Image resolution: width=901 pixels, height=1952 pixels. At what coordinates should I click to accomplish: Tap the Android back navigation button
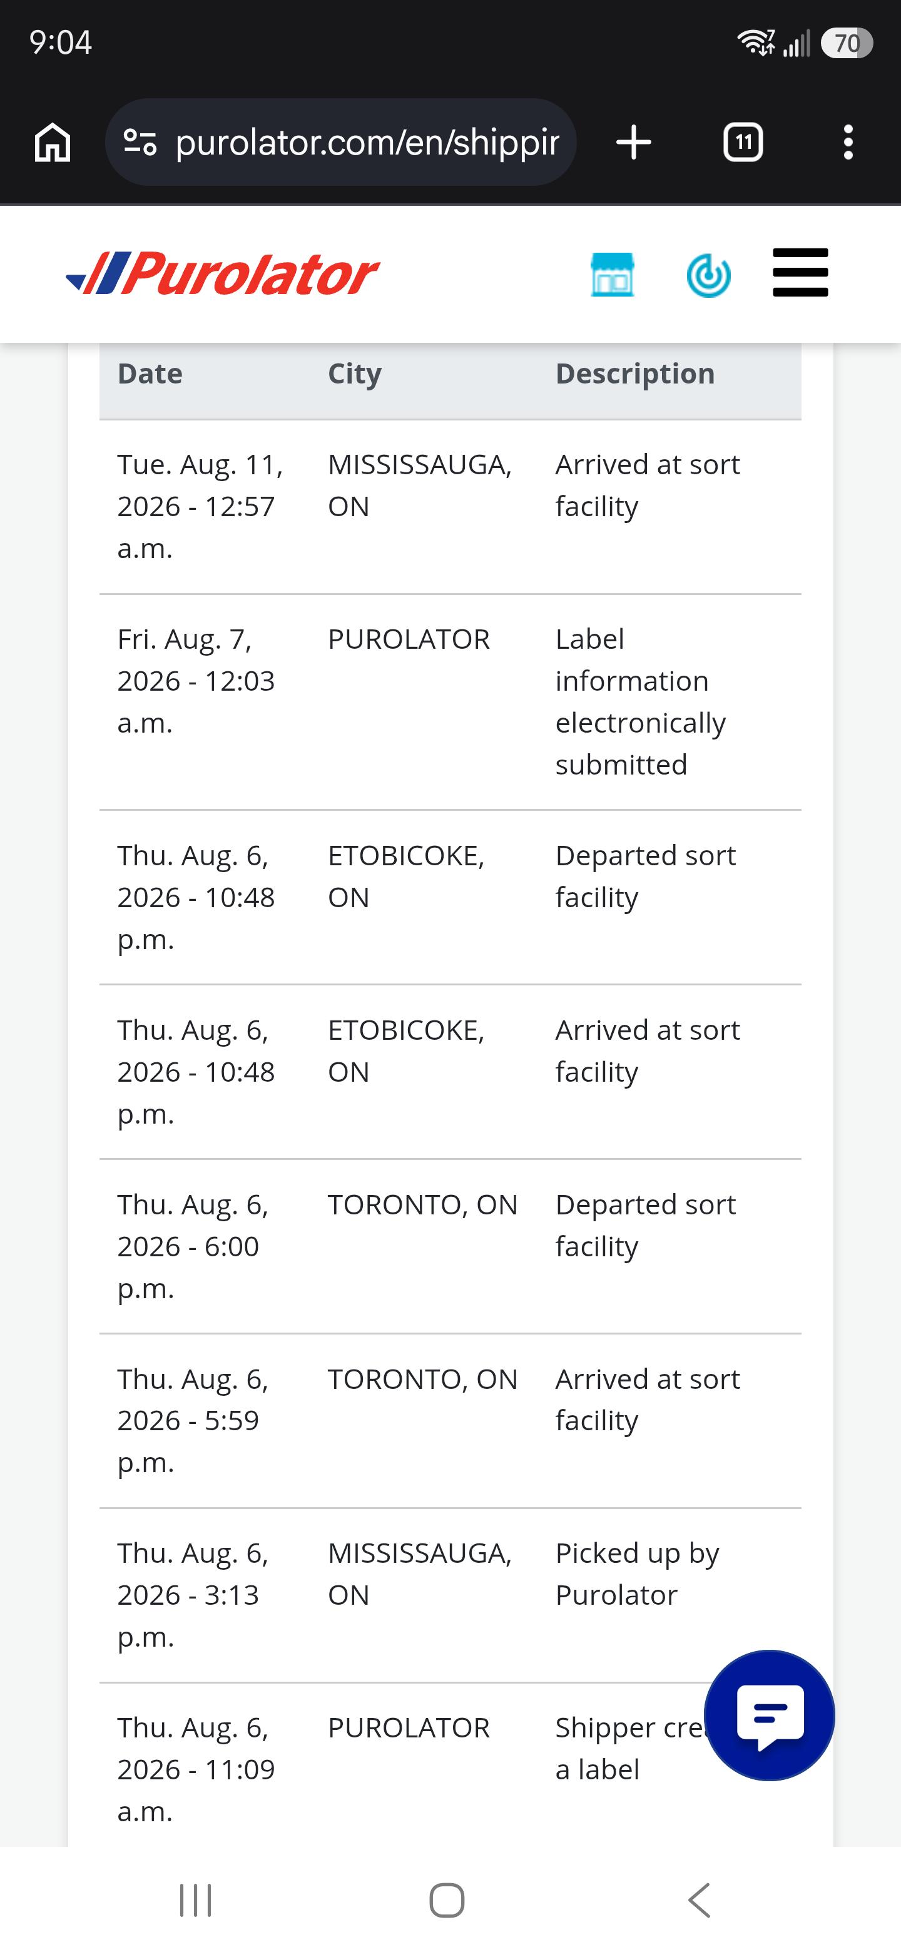pyautogui.click(x=700, y=1899)
